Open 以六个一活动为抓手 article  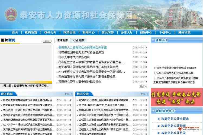(29, 125)
